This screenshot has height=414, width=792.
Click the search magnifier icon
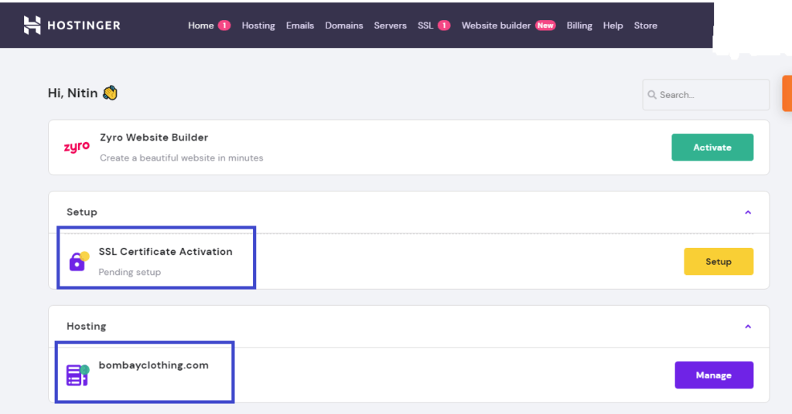[x=652, y=95]
